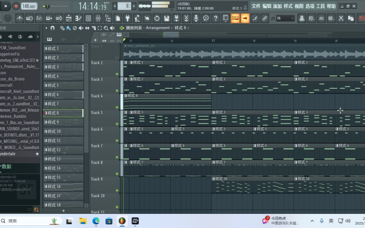
Task: Select the playlist slice tool icon
Action: coord(94,28)
